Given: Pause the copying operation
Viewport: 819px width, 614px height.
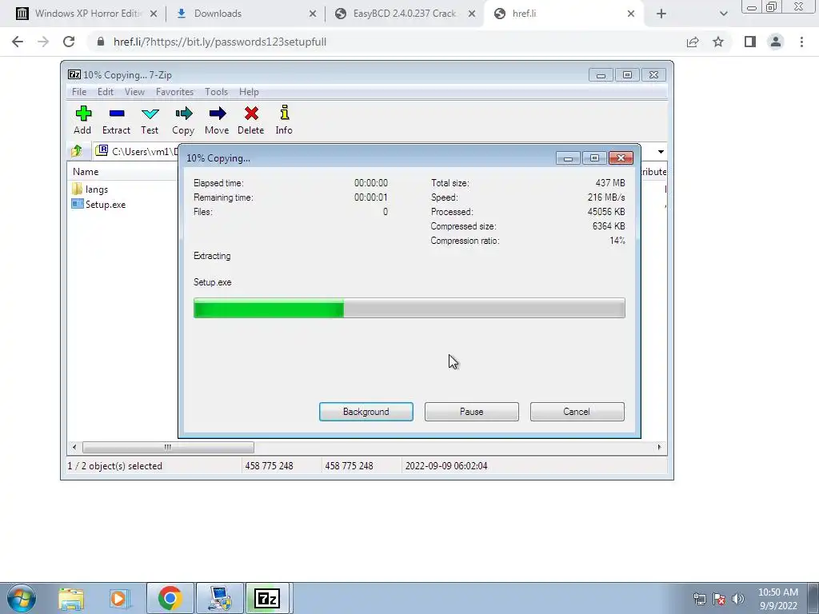Looking at the screenshot, I should [472, 412].
